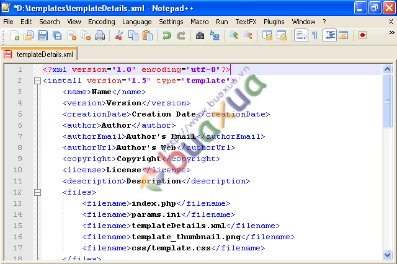
Task: Show all characters with pilcrow icon
Action: tap(314, 35)
